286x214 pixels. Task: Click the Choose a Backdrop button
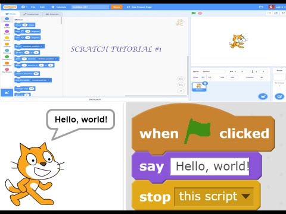tap(279, 96)
